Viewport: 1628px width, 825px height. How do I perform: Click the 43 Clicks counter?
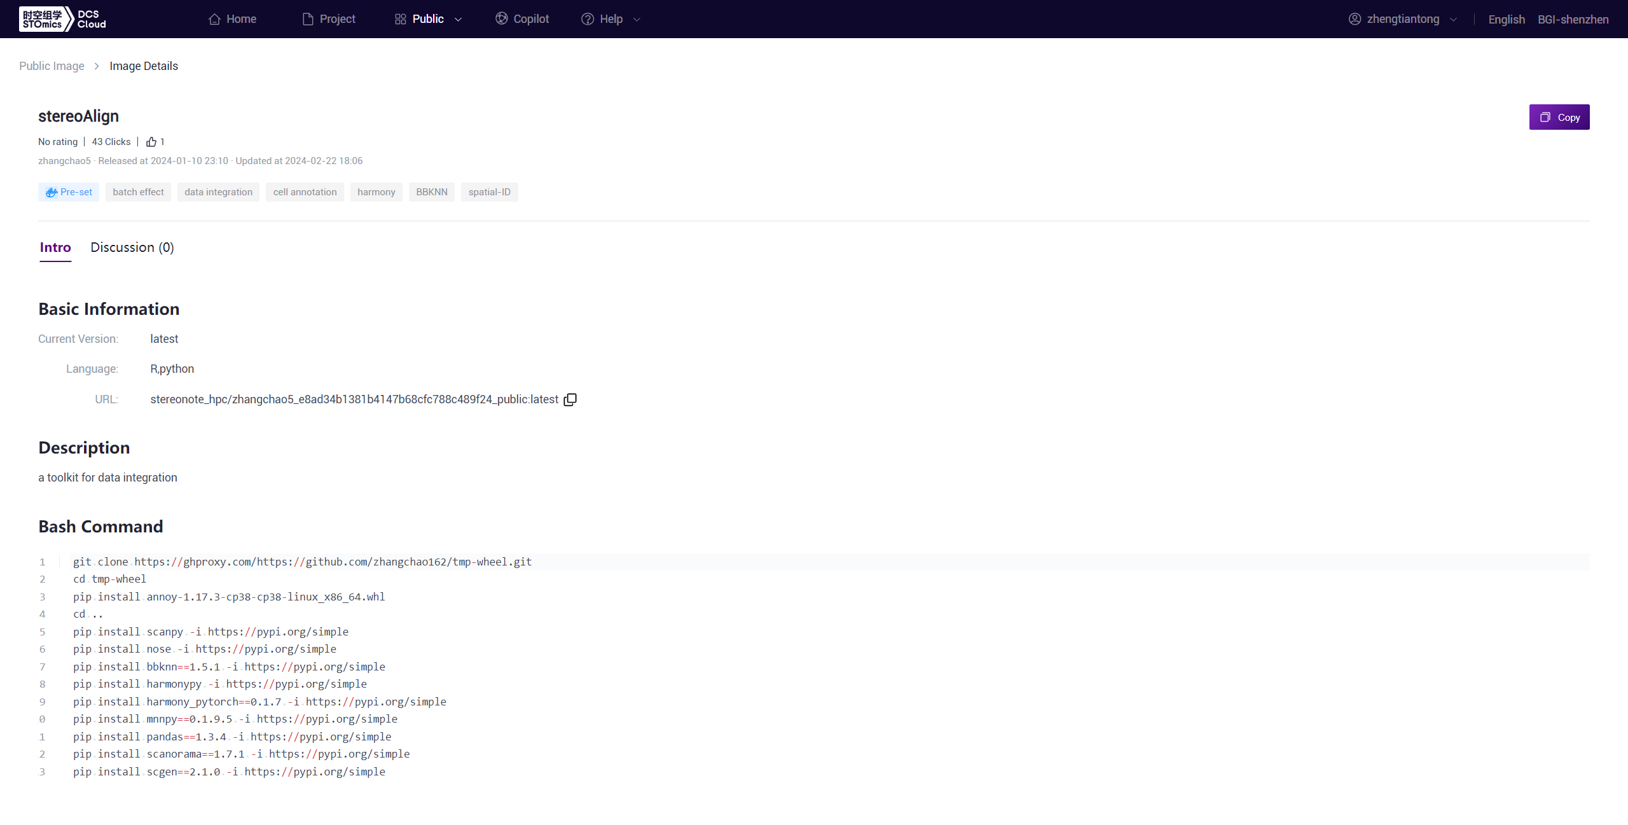(111, 142)
